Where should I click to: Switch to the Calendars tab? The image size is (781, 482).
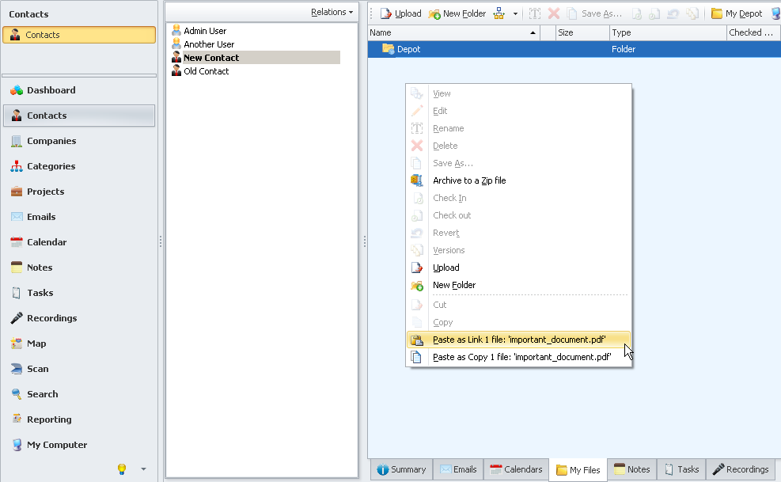(x=516, y=469)
